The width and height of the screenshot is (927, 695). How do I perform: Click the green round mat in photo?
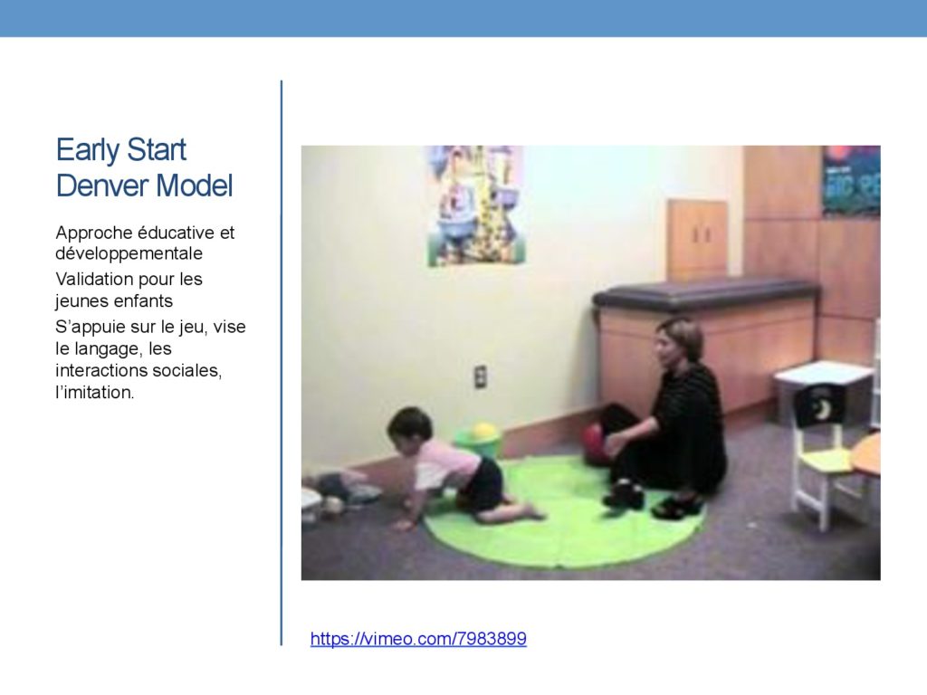pos(565,511)
